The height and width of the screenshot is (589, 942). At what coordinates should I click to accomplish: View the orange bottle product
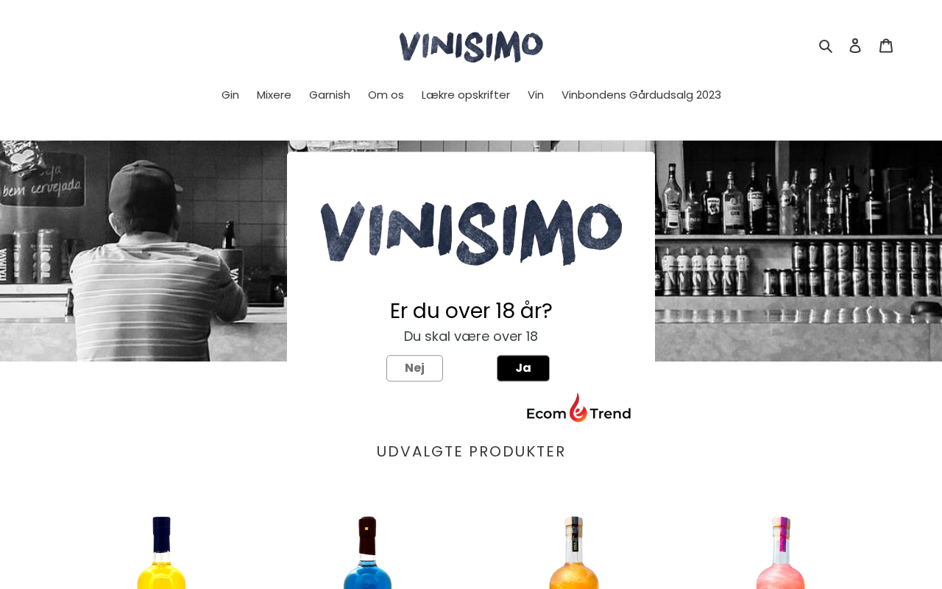[x=574, y=552]
